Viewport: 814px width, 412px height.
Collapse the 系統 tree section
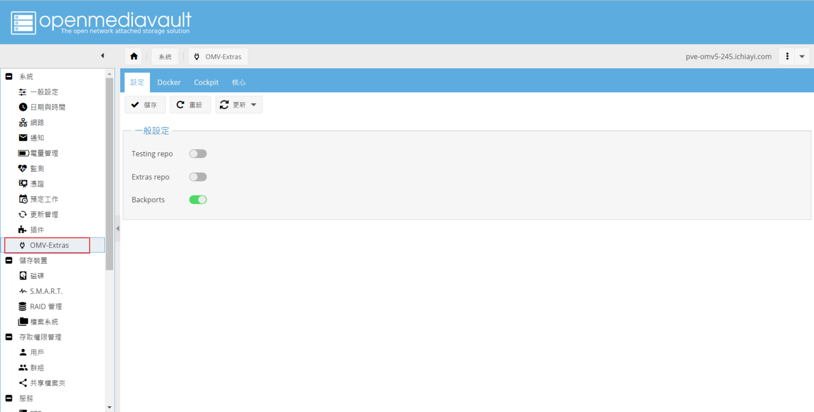coord(9,76)
